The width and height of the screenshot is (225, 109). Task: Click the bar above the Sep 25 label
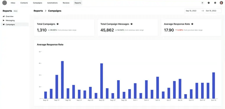pyautogui.click(x=102, y=81)
